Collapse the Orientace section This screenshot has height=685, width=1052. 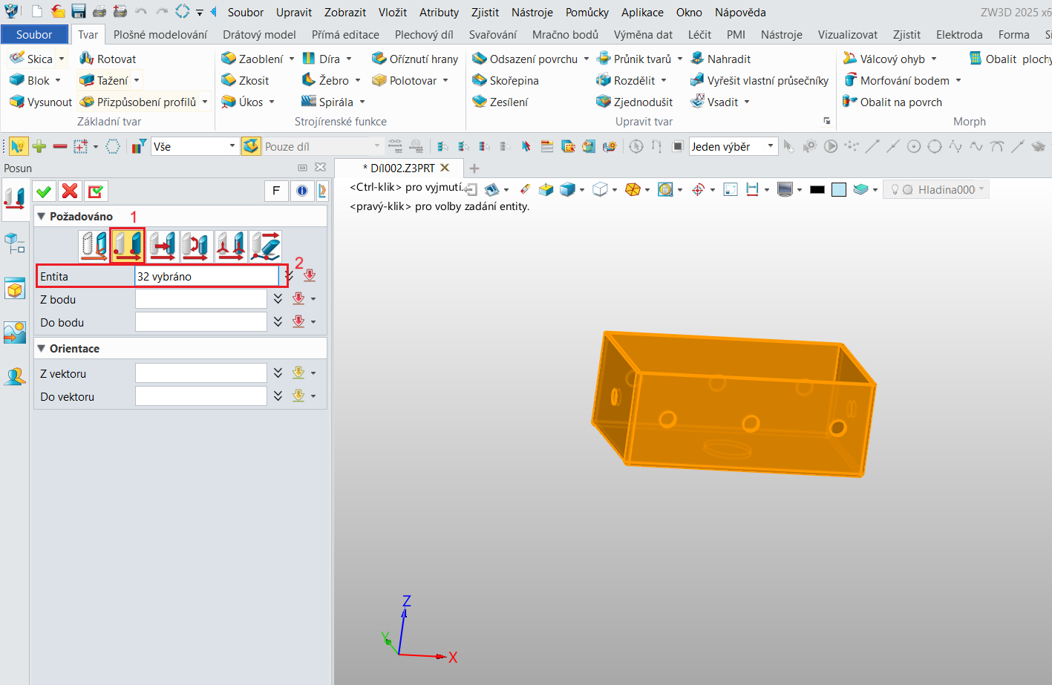[x=42, y=348]
